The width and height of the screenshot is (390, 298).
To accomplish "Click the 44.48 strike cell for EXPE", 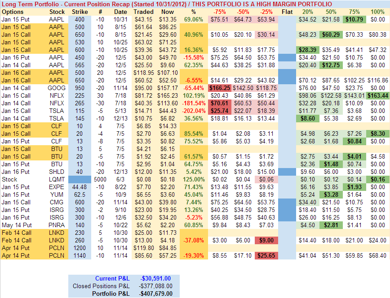I will [80, 187].
